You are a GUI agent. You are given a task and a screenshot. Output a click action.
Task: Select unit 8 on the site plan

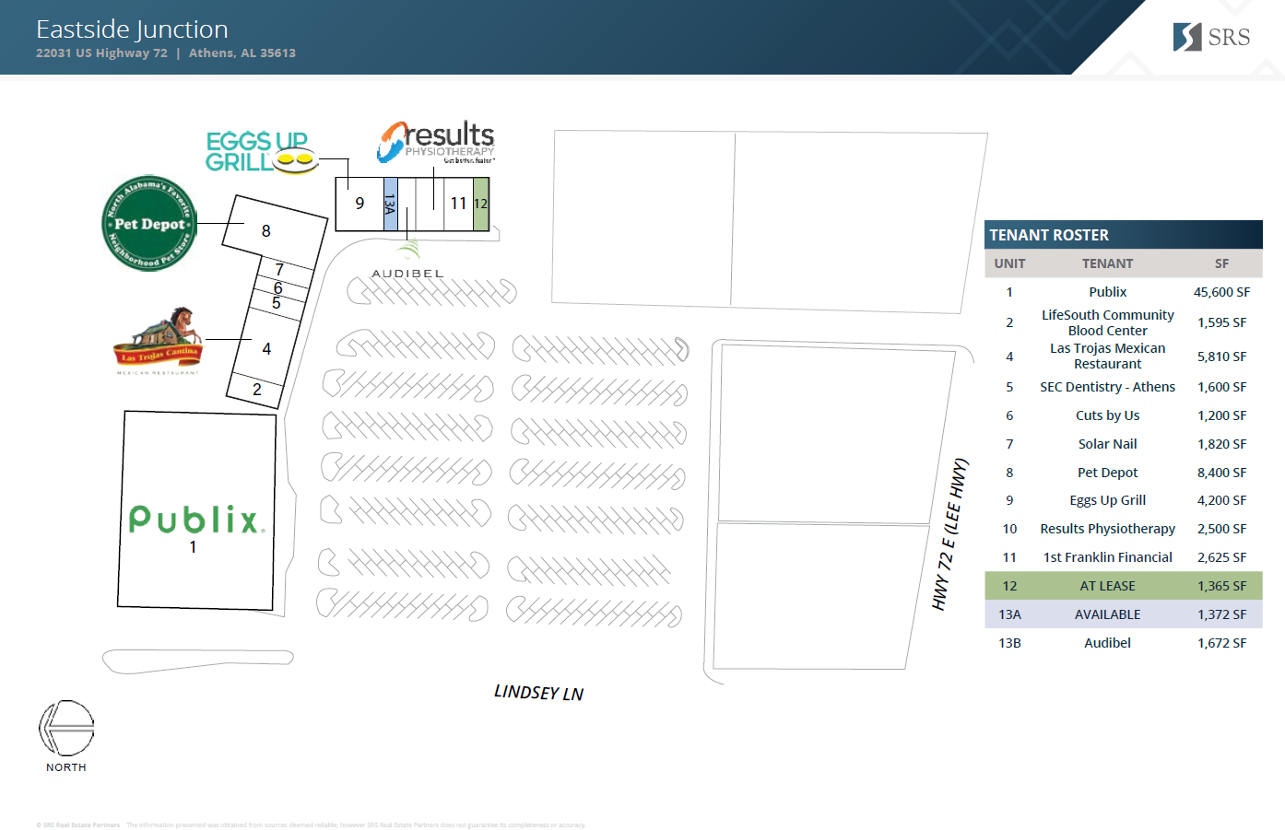[275, 231]
